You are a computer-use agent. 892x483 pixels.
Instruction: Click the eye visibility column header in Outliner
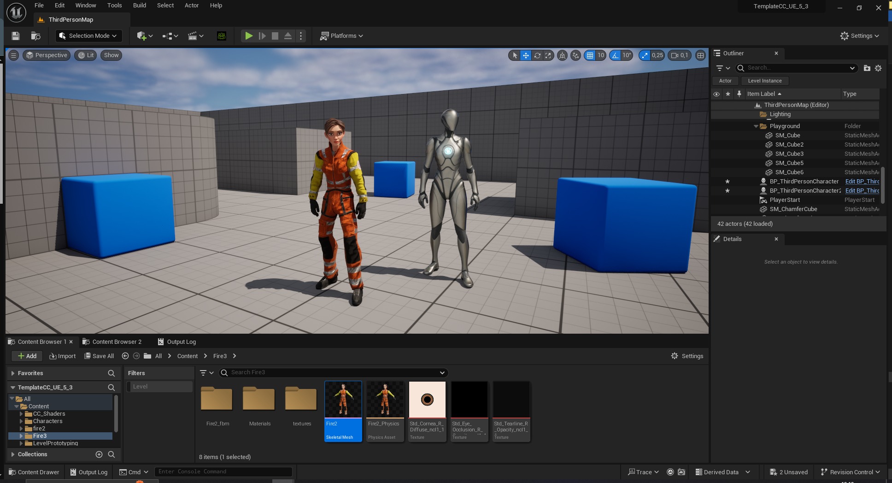click(716, 94)
